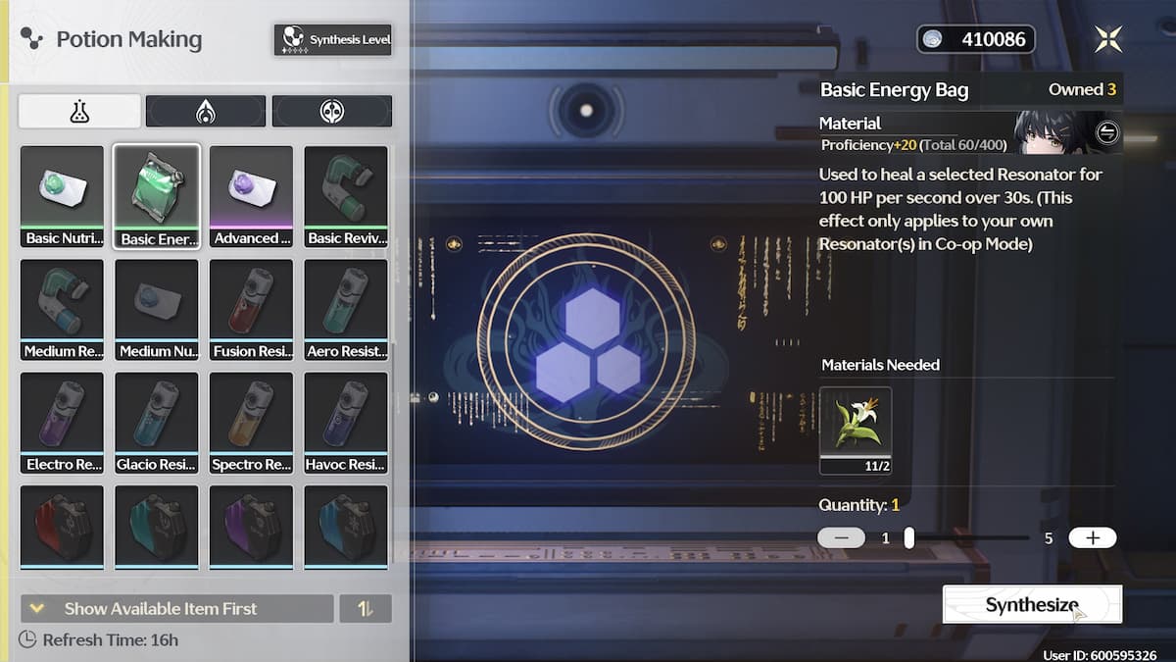Switch to the third round-emblem category tab

click(x=331, y=112)
